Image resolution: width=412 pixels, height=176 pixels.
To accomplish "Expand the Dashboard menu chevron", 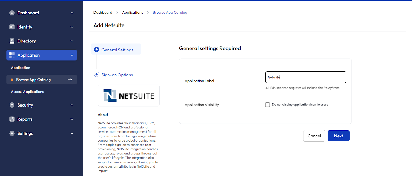I will (x=72, y=13).
